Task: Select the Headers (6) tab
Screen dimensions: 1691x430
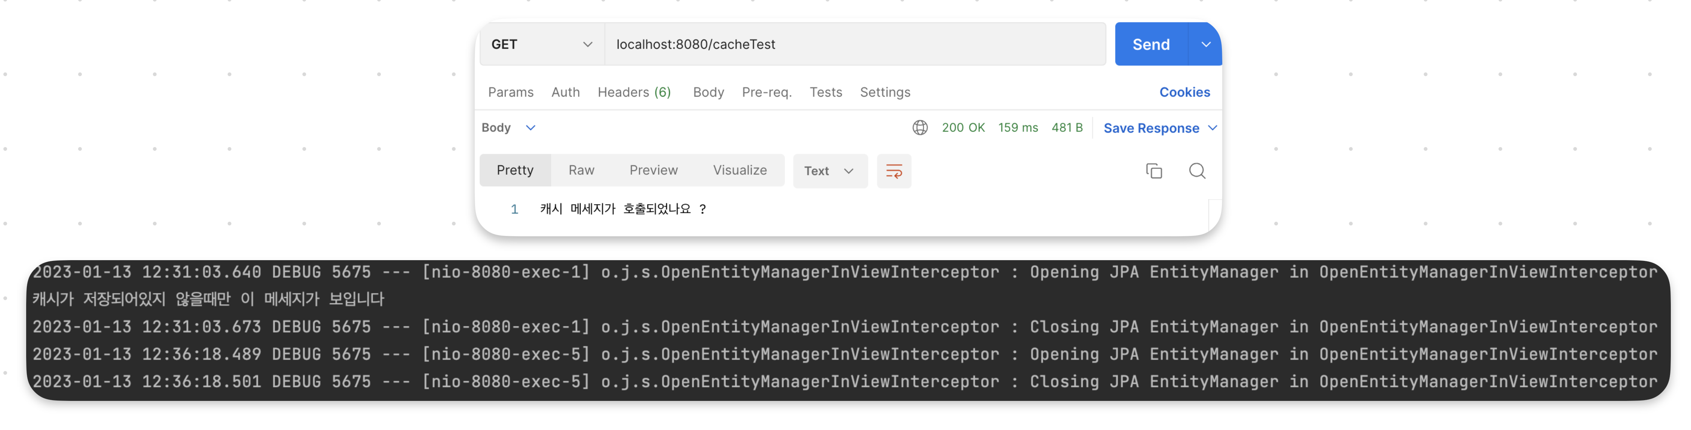Action: pyautogui.click(x=634, y=93)
